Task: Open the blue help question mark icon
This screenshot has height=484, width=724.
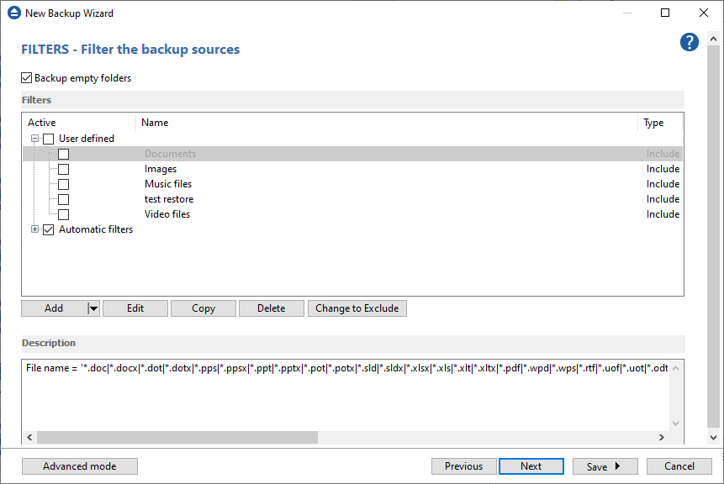Action: pyautogui.click(x=690, y=43)
